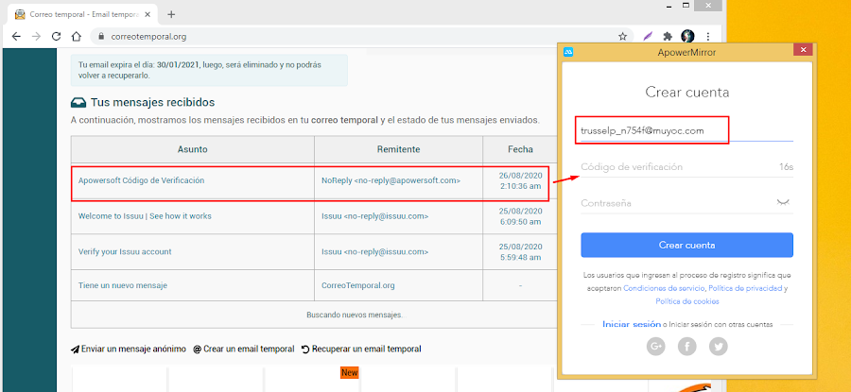The image size is (851, 392).
Task: Click Enviar un mensaje anónimo link
Action: pyautogui.click(x=129, y=349)
